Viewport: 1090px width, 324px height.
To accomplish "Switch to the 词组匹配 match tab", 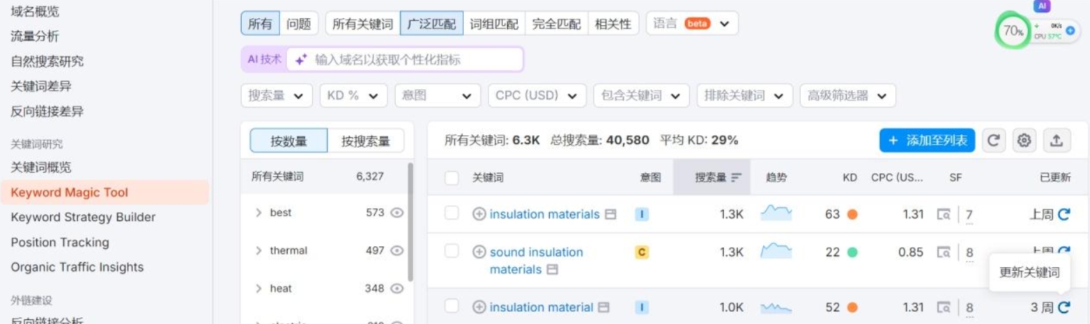I will click(493, 24).
